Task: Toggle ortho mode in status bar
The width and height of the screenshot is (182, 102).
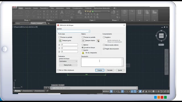Action: pos(119,91)
